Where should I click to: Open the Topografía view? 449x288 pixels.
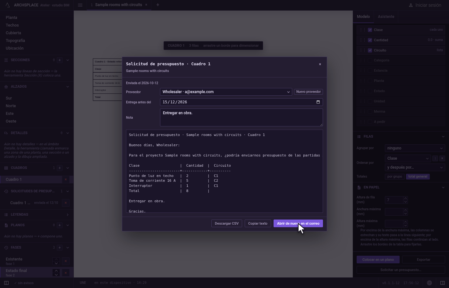[x=15, y=41]
